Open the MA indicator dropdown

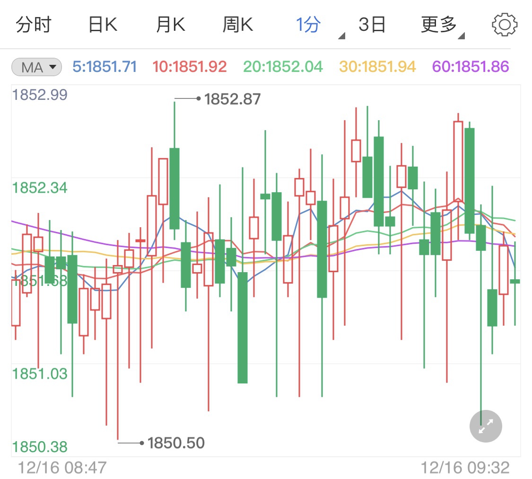pyautogui.click(x=36, y=67)
